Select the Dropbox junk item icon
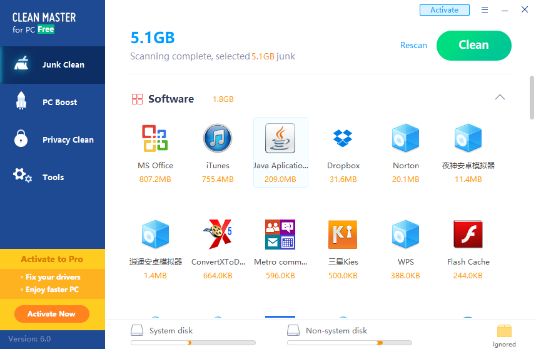Screen dimensions: 536x349 pos(343,138)
